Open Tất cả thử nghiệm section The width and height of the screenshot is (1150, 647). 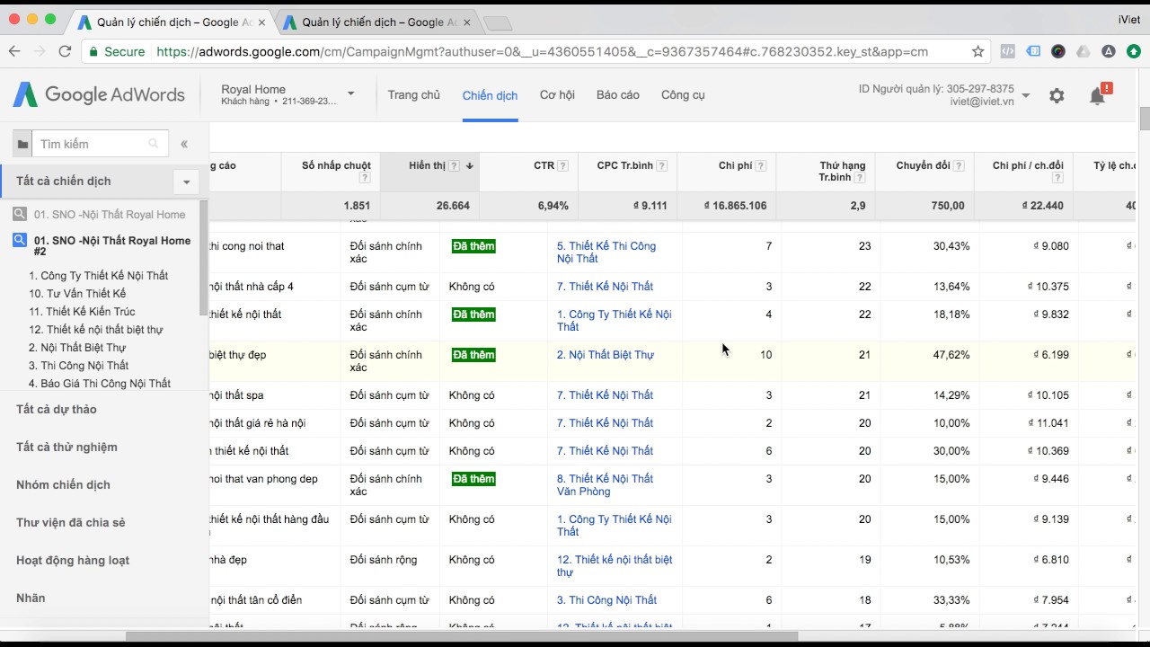66,447
